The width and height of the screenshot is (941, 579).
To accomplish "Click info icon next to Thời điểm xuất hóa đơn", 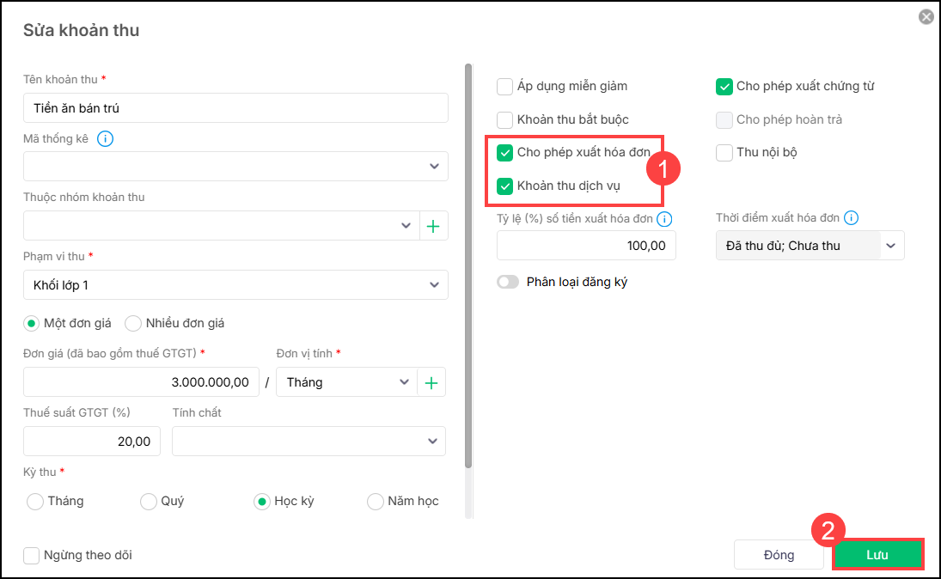I will pos(852,218).
